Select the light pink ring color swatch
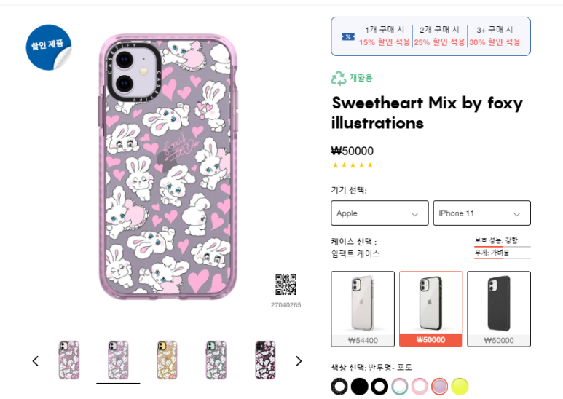563x399 pixels. pyautogui.click(x=420, y=386)
